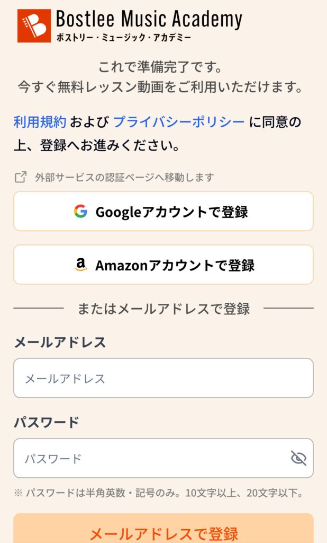Image resolution: width=327 pixels, height=543 pixels.
Task: Click the Google "G" logo icon
Action: tap(80, 212)
